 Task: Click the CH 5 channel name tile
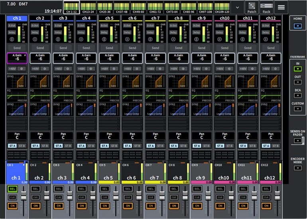coord(110,172)
